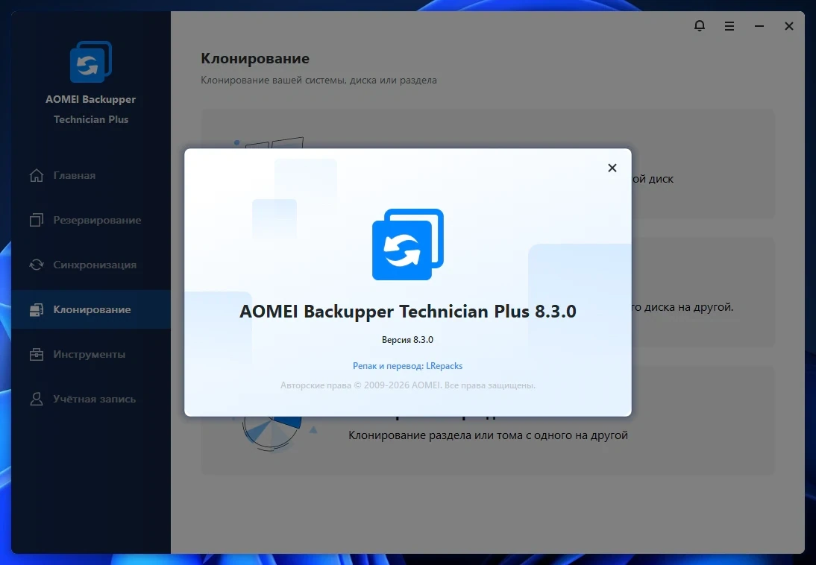This screenshot has width=816, height=565.
Task: Open the Синхронизация section
Action: [x=91, y=265]
